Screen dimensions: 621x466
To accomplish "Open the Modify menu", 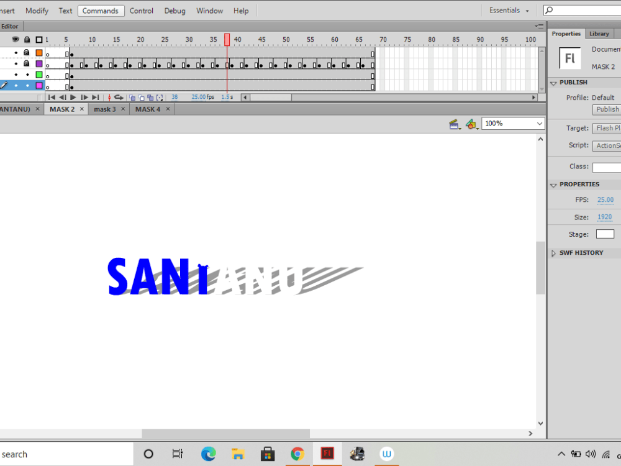I will click(x=37, y=11).
